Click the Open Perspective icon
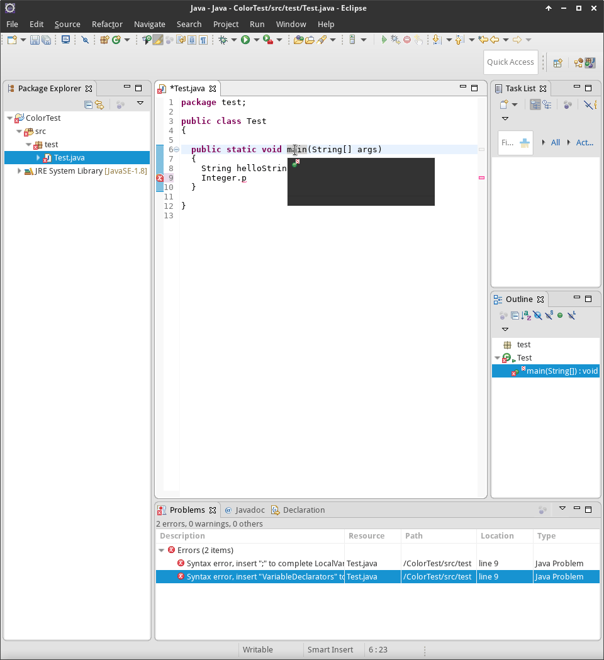This screenshot has width=604, height=660. pyautogui.click(x=557, y=63)
